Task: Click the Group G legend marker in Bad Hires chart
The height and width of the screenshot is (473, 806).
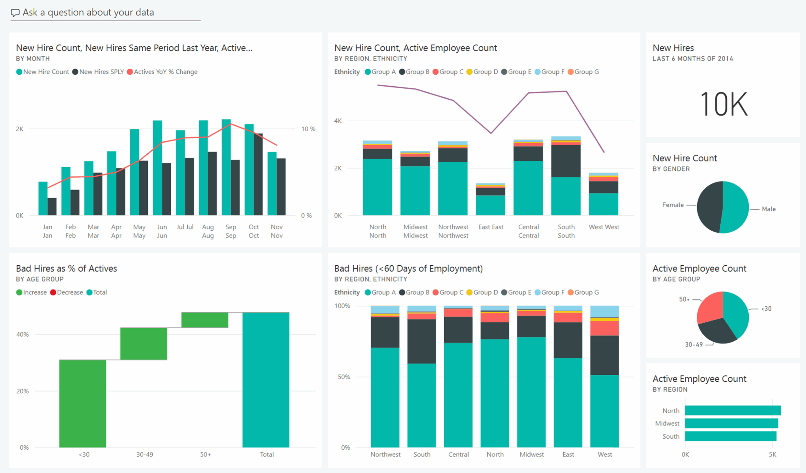Action: pos(570,292)
